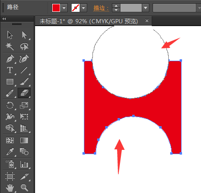Select the Hand tool

10,188
